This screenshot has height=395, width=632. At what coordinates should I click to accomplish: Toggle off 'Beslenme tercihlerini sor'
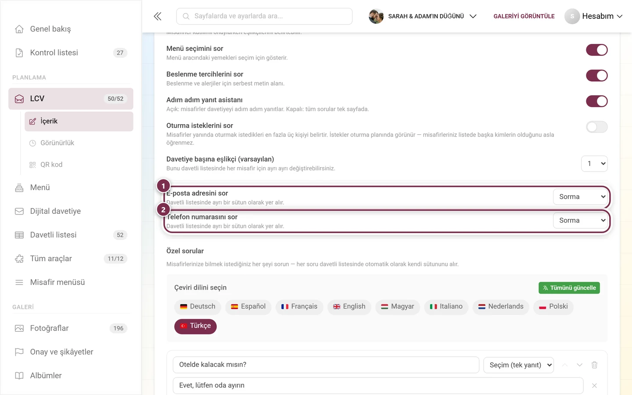597,75
